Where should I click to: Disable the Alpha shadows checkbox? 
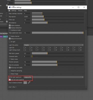click(10, 25)
